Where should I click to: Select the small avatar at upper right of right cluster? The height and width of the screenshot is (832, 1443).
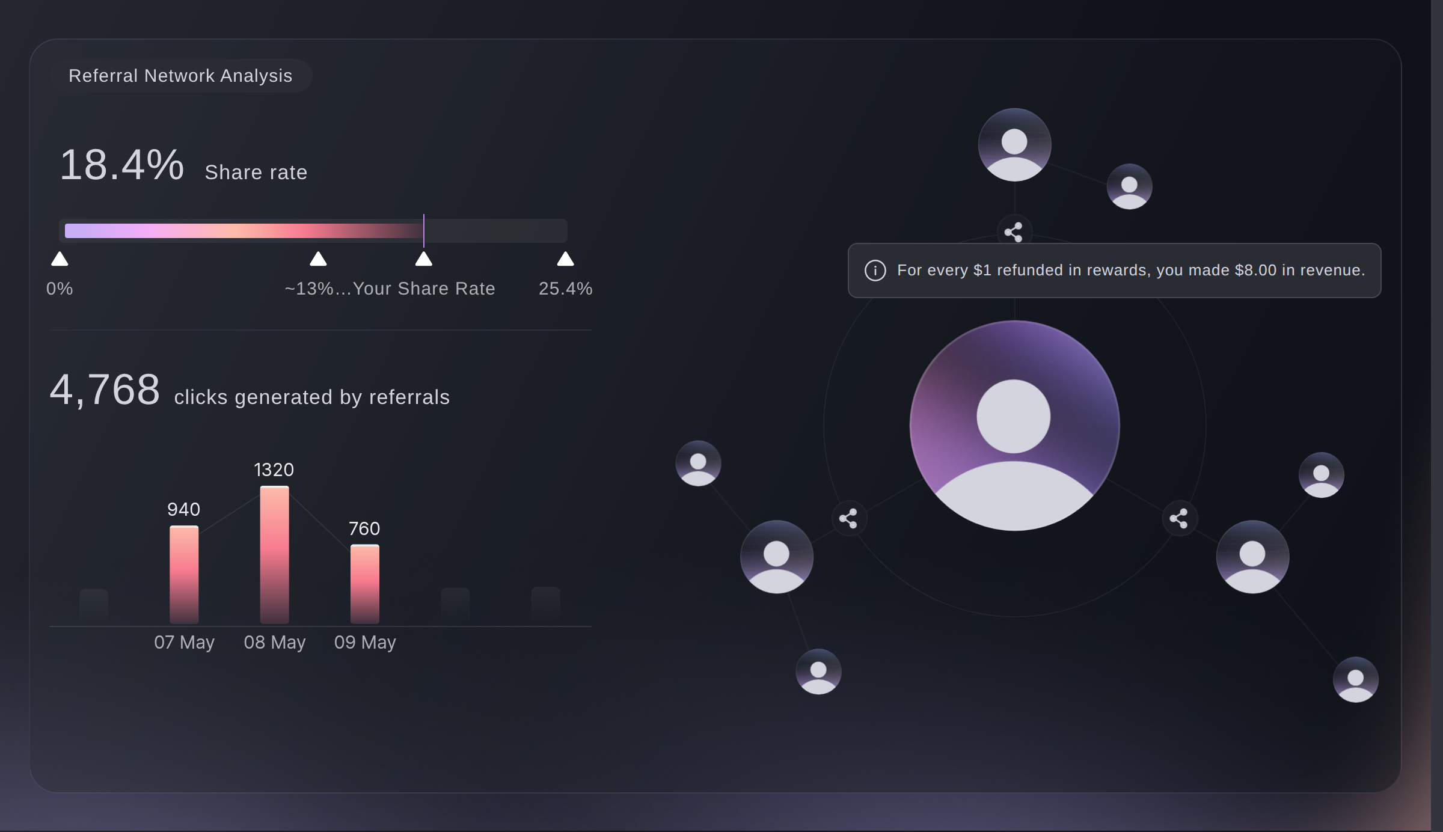pos(1321,475)
